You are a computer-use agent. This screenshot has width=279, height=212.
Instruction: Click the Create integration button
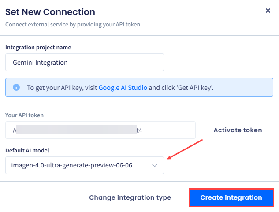[x=231, y=197]
